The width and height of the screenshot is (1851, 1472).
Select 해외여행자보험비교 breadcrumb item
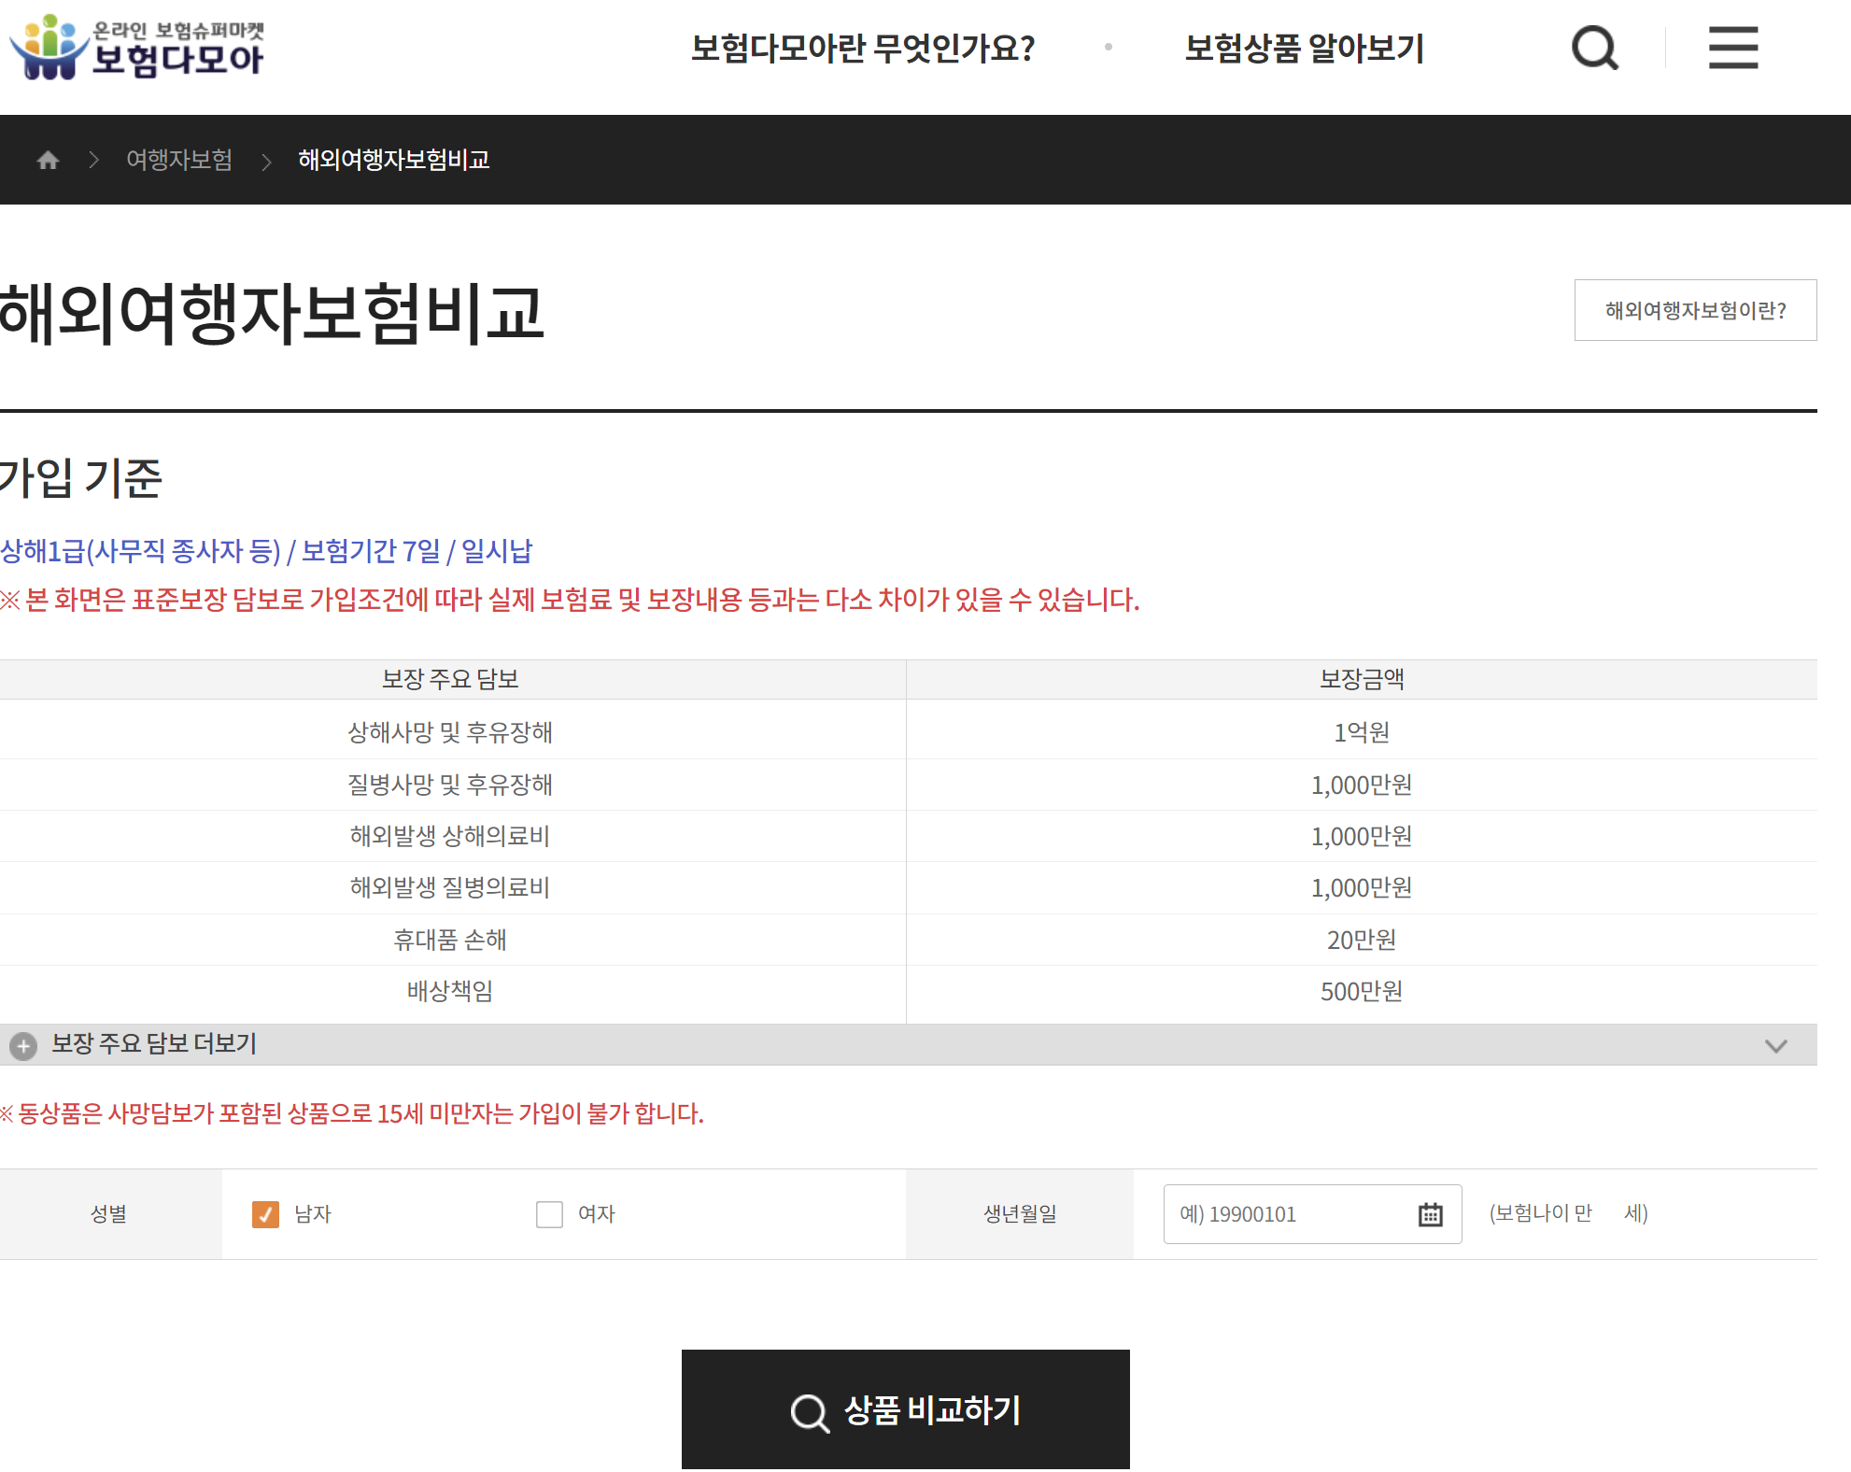click(394, 160)
